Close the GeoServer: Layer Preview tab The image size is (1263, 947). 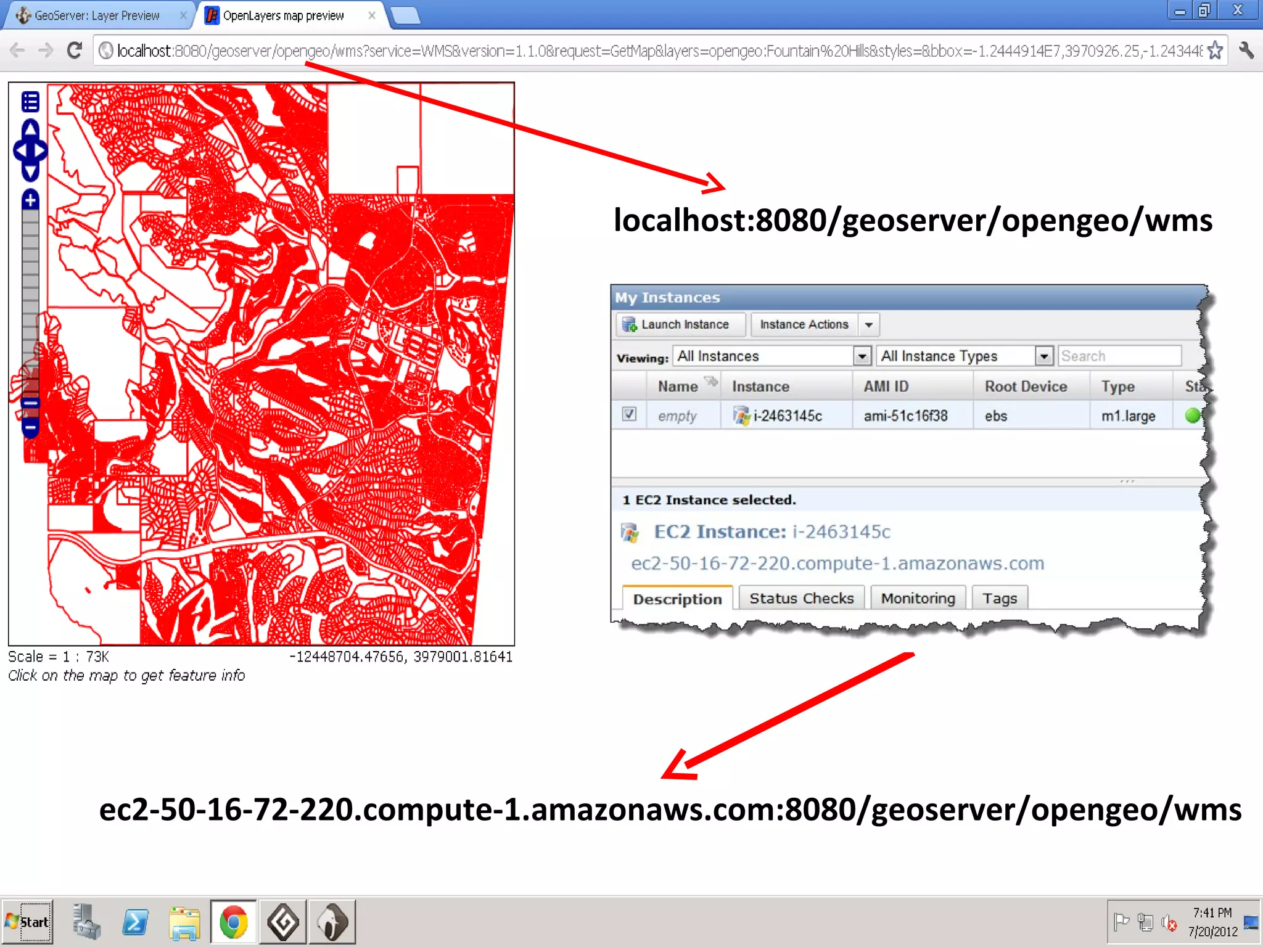[183, 15]
